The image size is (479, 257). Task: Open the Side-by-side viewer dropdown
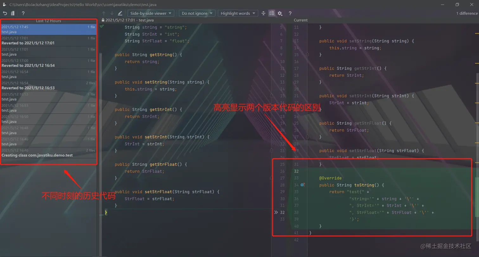[x=150, y=13]
